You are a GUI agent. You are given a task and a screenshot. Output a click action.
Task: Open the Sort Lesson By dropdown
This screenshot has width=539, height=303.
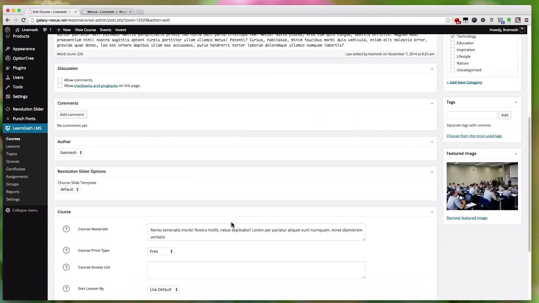pos(163,290)
